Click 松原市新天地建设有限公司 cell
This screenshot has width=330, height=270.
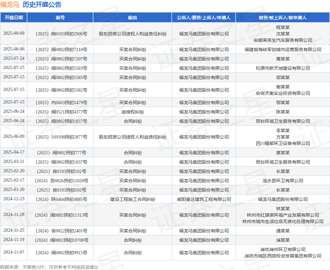(283, 68)
